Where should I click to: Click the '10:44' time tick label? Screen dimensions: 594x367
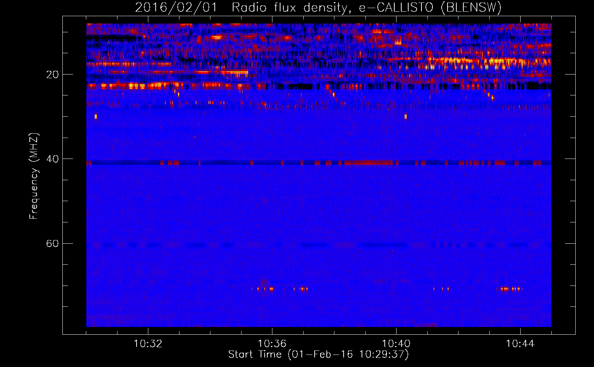[520, 344]
